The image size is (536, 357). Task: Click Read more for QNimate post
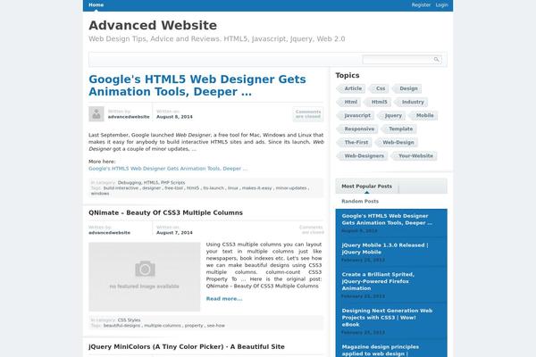224,299
